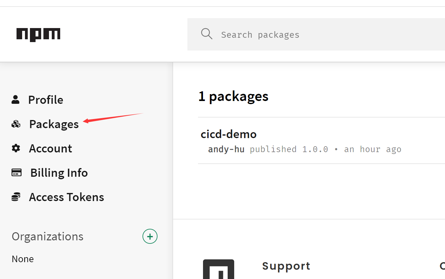The image size is (445, 279).
Task: Click the 1 packages heading
Action: coord(233,96)
